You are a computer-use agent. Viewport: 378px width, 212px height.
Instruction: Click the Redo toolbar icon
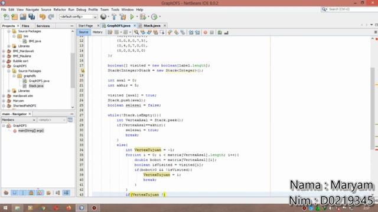click(51, 17)
